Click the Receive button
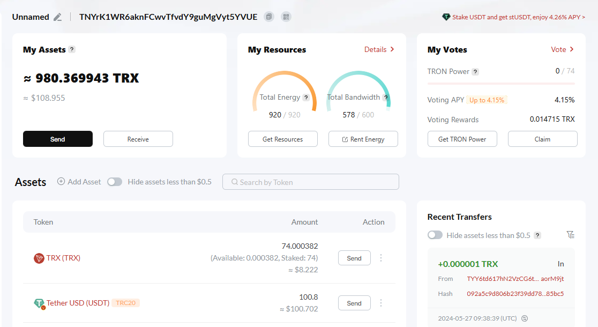Image resolution: width=598 pixels, height=327 pixels. click(138, 139)
